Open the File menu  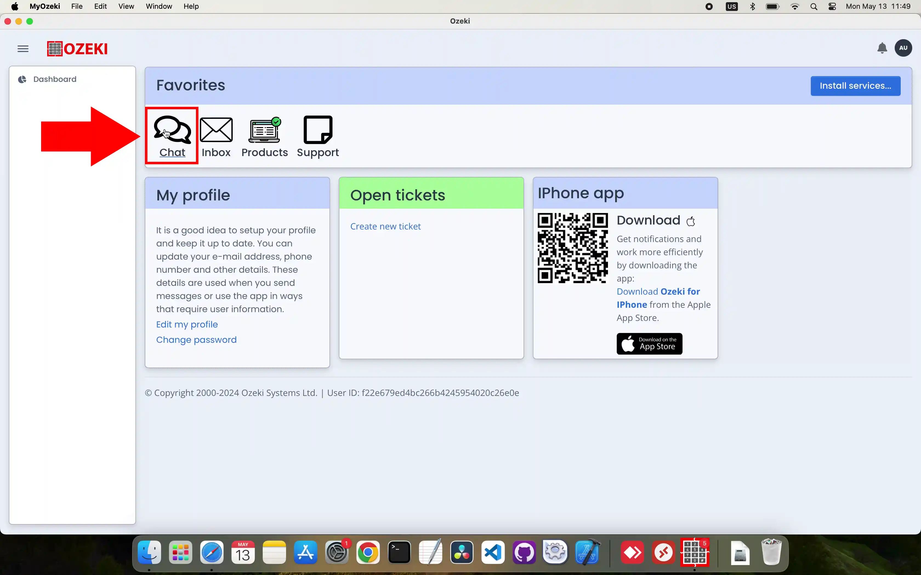[77, 7]
